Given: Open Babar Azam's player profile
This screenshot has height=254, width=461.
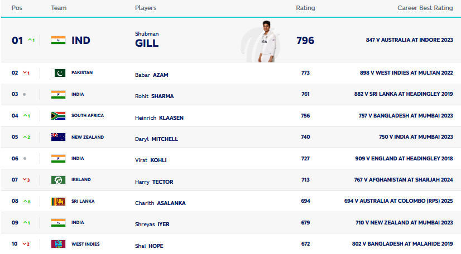Looking at the screenshot, I should (x=151, y=75).
